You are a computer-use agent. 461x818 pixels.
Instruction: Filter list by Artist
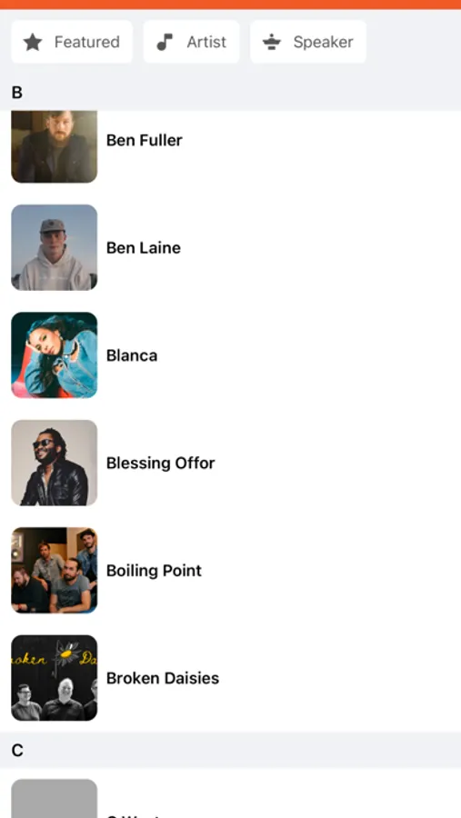tap(192, 42)
